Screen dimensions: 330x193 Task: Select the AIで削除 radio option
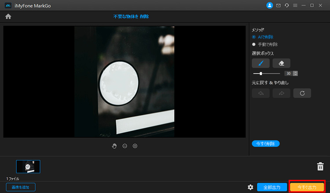click(254, 37)
